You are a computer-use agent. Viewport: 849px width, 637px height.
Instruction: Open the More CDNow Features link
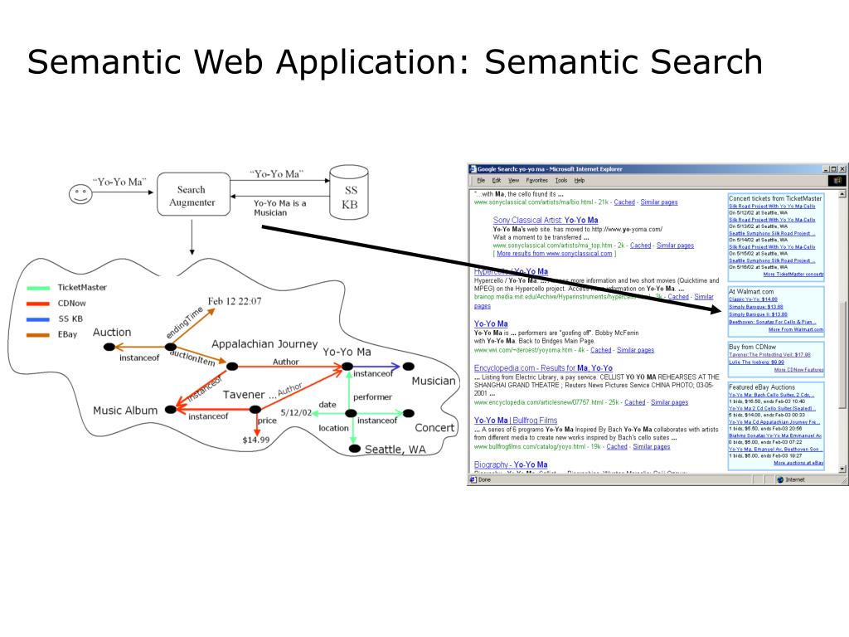[798, 370]
